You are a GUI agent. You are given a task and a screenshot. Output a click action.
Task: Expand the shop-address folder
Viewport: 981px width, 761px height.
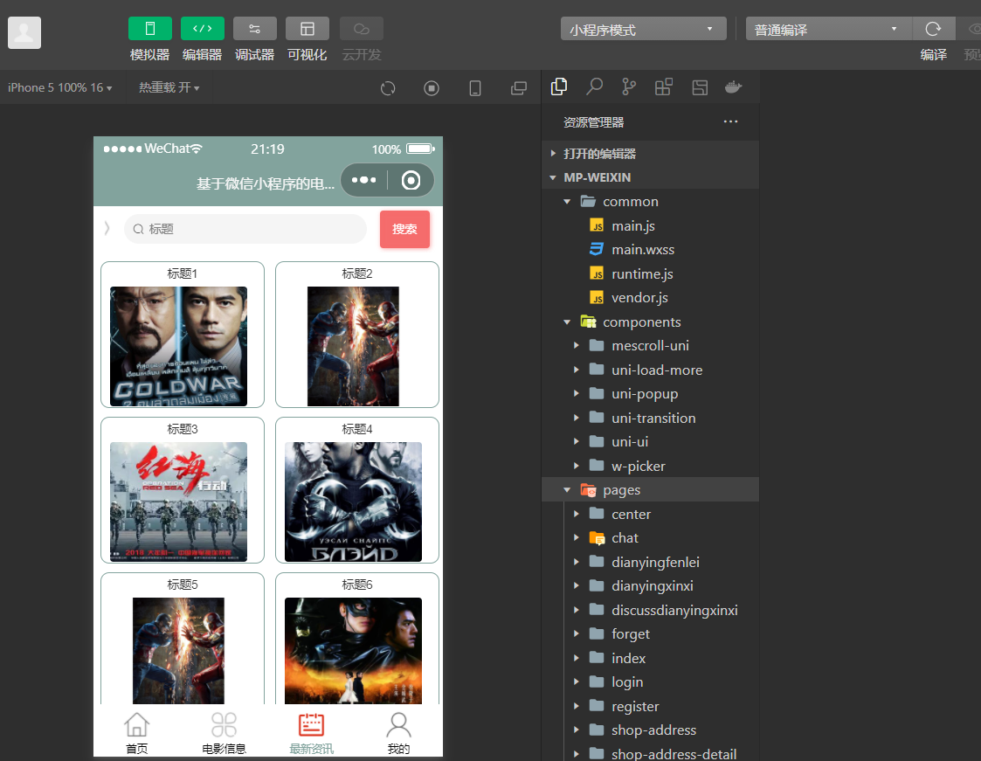pos(651,730)
